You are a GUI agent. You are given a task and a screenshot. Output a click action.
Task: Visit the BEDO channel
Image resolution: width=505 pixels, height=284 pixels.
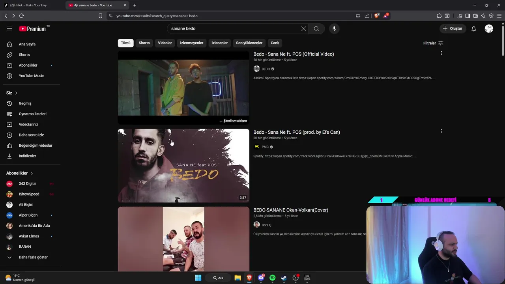tap(266, 69)
